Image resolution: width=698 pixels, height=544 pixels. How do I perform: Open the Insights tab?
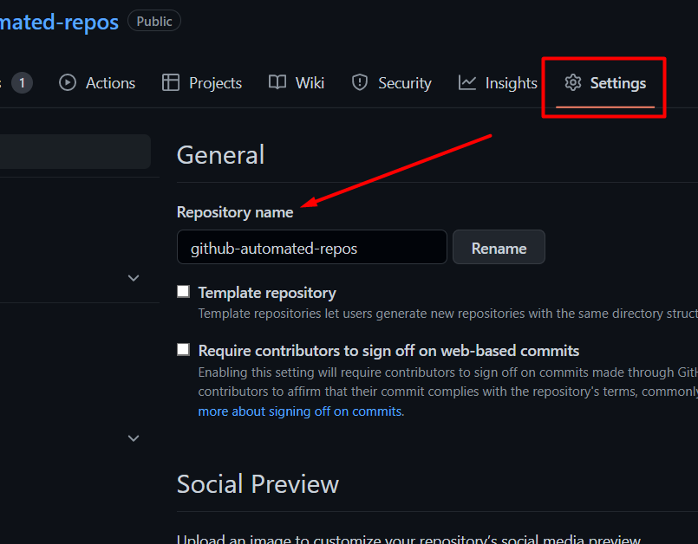coord(498,83)
